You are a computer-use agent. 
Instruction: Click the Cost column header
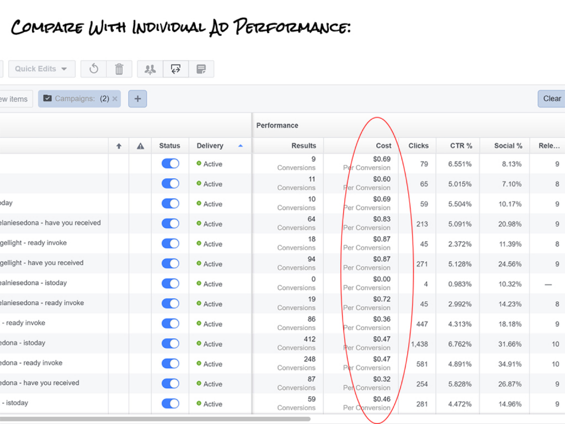click(383, 146)
